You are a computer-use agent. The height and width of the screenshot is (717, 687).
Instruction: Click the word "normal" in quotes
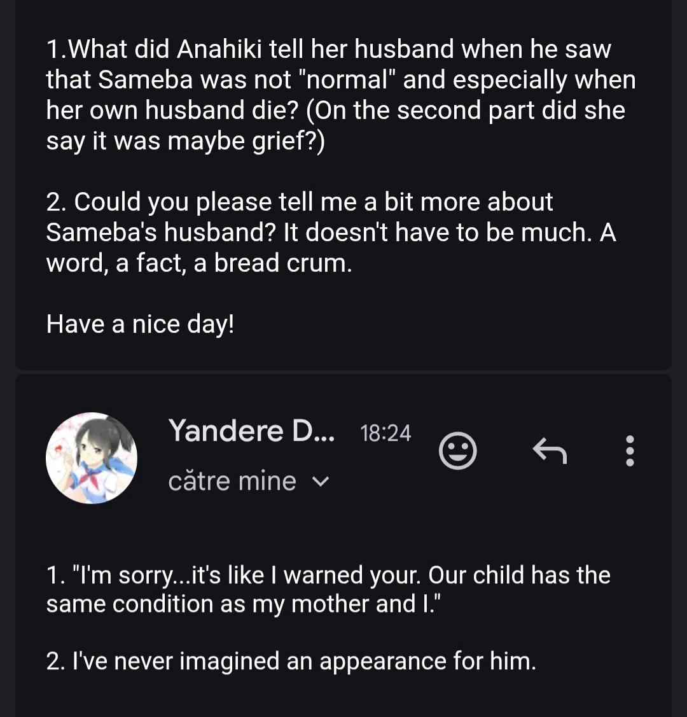346,80
